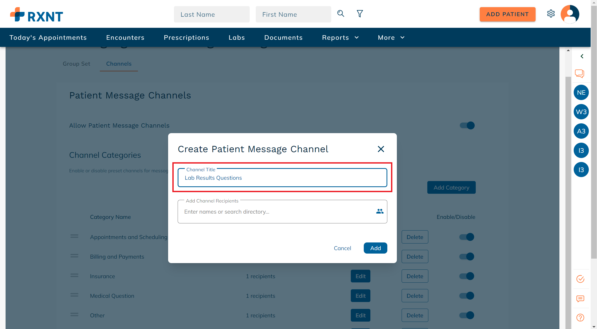
Task: Grab the Medical Question drag handle
Action: click(x=74, y=295)
